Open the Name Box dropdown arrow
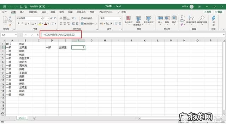The width and height of the screenshot is (226, 127). tap(16, 35)
